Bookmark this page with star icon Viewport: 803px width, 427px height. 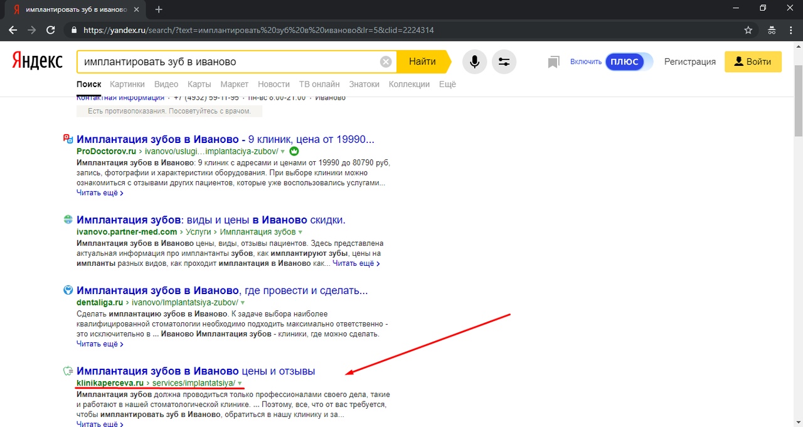point(748,29)
